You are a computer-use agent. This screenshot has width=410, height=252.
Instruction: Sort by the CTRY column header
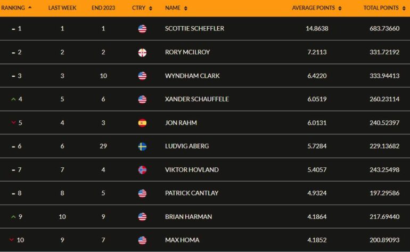coord(142,8)
